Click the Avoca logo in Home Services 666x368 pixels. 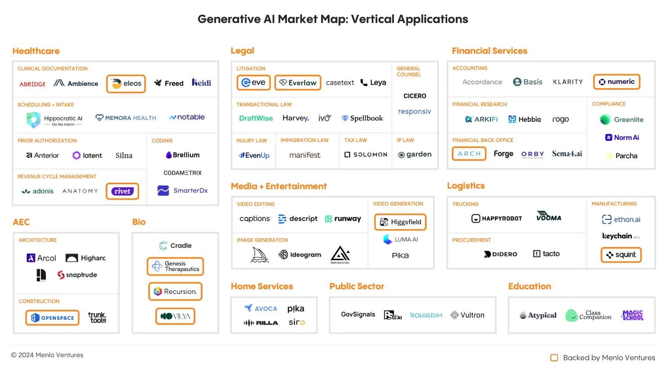click(x=261, y=308)
